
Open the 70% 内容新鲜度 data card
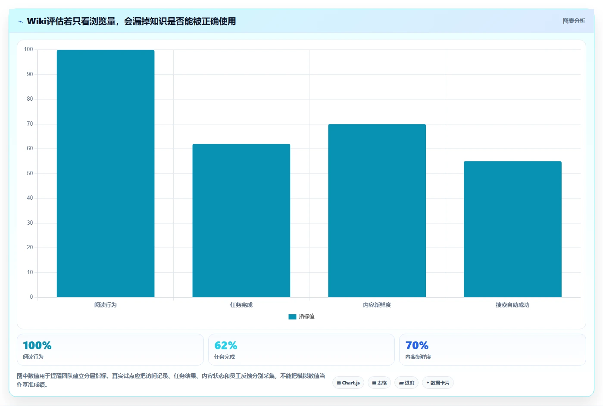click(492, 350)
